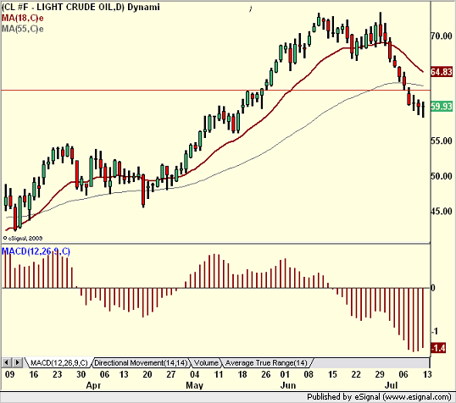
Task: Click the 64.83 moving average price tag
Action: coord(442,72)
